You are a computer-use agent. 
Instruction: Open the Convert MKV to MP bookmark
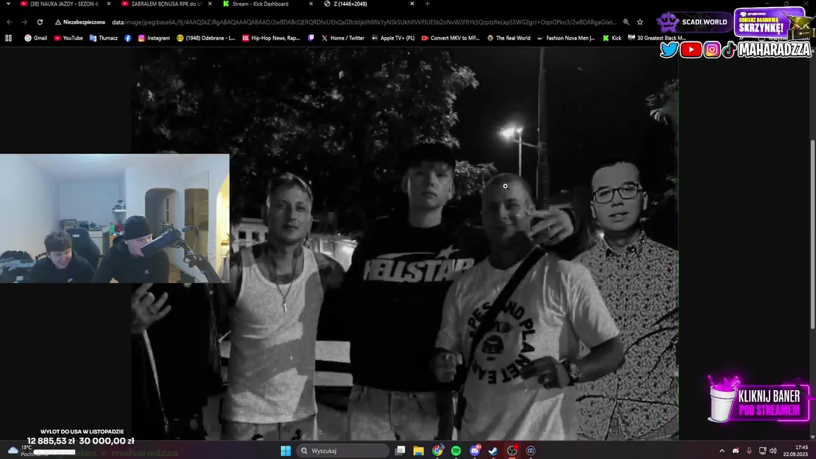click(x=450, y=38)
